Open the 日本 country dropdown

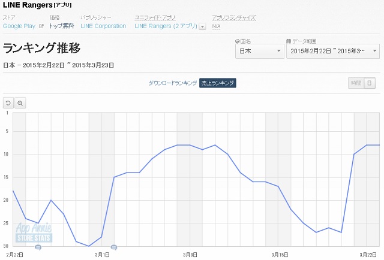click(259, 52)
